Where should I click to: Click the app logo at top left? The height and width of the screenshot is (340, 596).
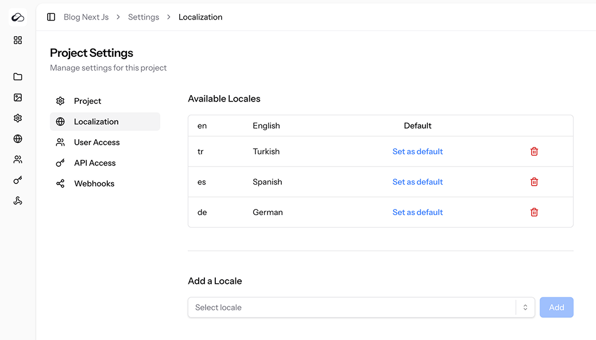[17, 17]
